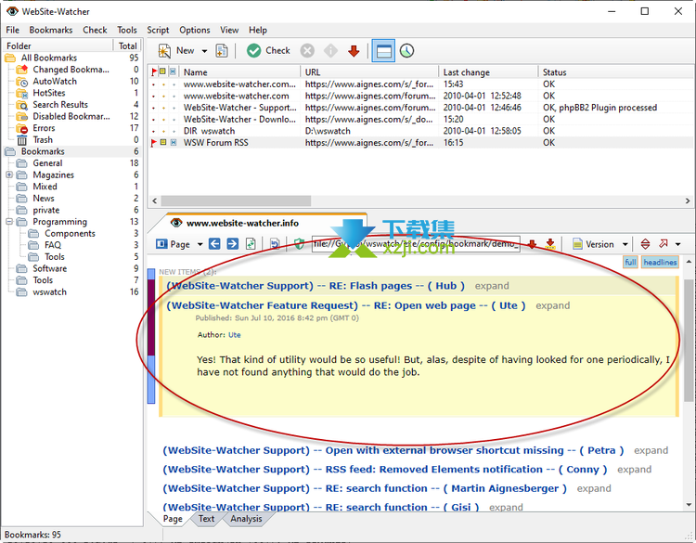The height and width of the screenshot is (543, 696).
Task: Open the Tools menu
Action: pyautogui.click(x=127, y=31)
